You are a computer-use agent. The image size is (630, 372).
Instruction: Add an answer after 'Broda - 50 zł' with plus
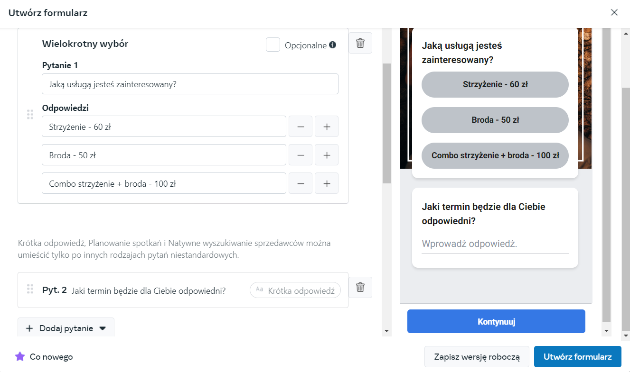[327, 155]
